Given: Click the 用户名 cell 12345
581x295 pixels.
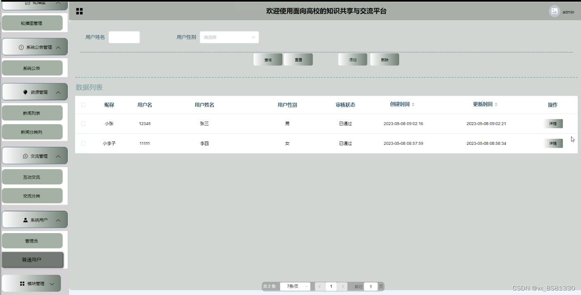Looking at the screenshot, I should [x=145, y=124].
